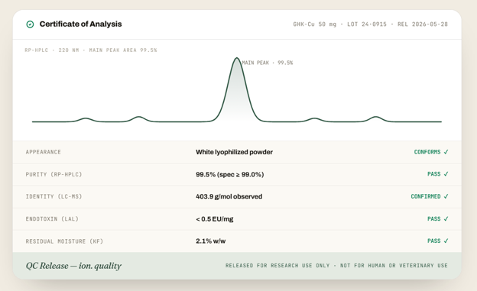
Task: Click the QC Release ion. quality signature
Action: [x=73, y=266]
